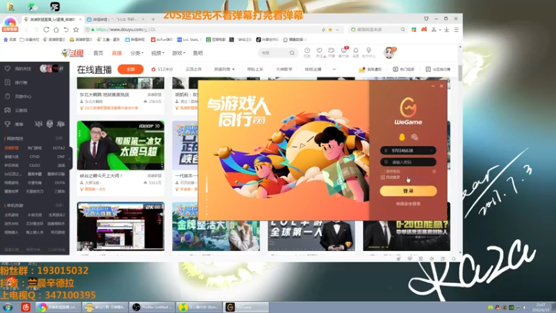The height and width of the screenshot is (313, 556).
Task: Collapse the sidebar with the edge handle
Action: coord(71,159)
